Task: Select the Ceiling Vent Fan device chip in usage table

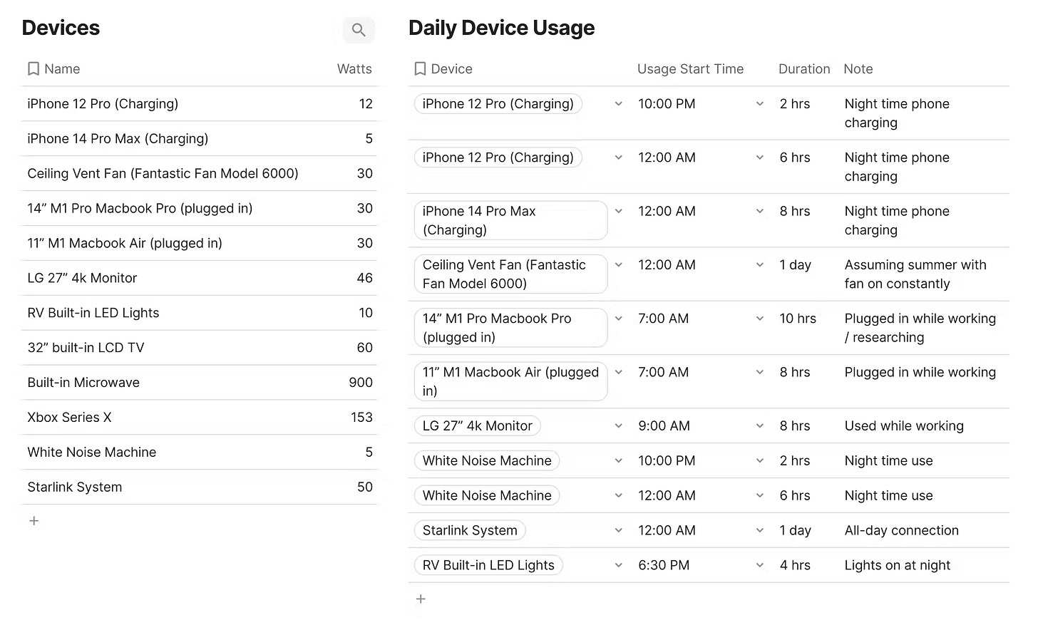Action: [x=510, y=274]
